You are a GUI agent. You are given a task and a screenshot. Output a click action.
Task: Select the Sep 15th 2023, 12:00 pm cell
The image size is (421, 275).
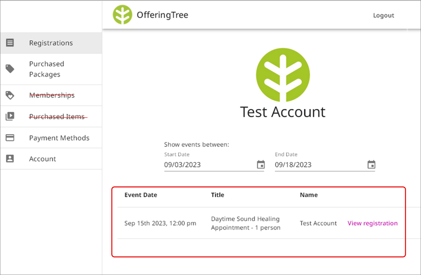click(160, 223)
